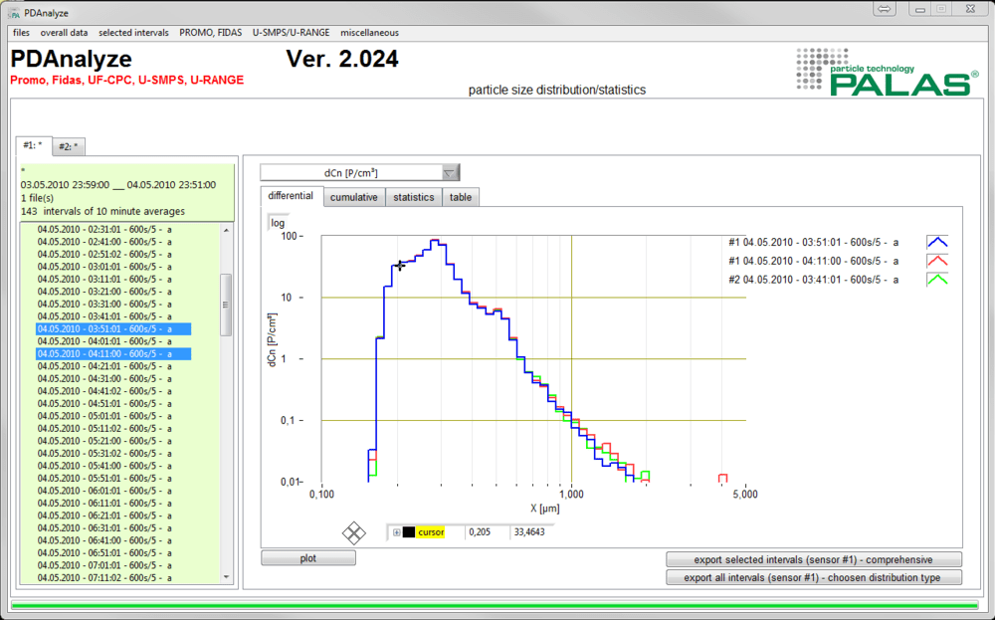The width and height of the screenshot is (995, 620).
Task: Click the PDAnalyze title bar app icon
Action: point(13,13)
